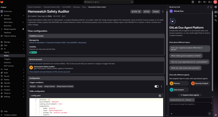218x117 pixels.
Task: Unpin the Merge requests item
Action: (23, 29)
